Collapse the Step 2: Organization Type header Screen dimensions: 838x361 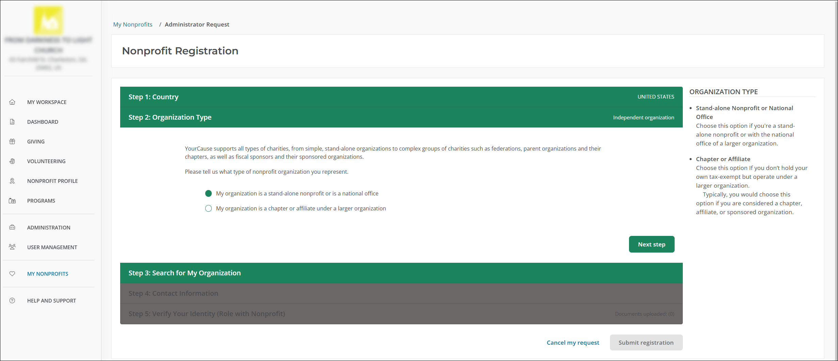(x=401, y=117)
